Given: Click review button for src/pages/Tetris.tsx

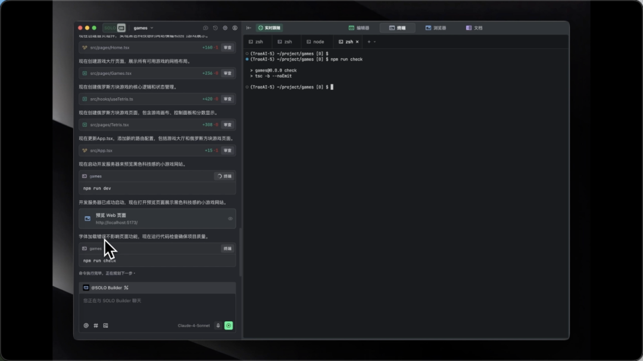Looking at the screenshot, I should coord(227,124).
